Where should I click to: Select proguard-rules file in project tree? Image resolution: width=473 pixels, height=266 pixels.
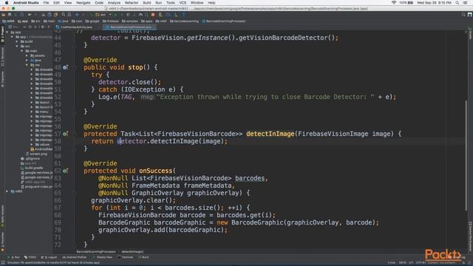point(36,187)
